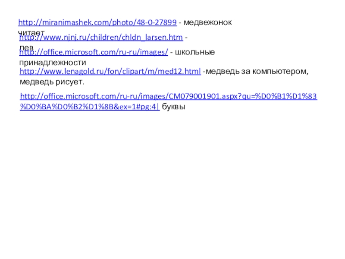The image size is (345, 259).
Task: Click the word 'принадлежности'
Action: click(53, 63)
